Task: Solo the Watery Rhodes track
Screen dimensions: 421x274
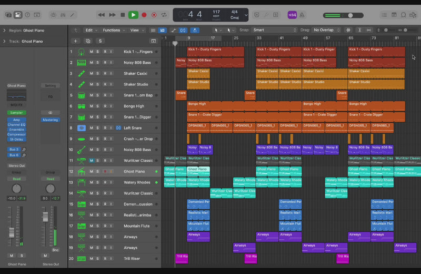Action: point(98,182)
